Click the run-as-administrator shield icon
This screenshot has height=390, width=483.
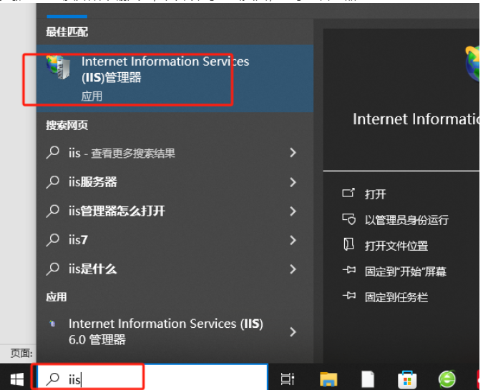pos(349,219)
